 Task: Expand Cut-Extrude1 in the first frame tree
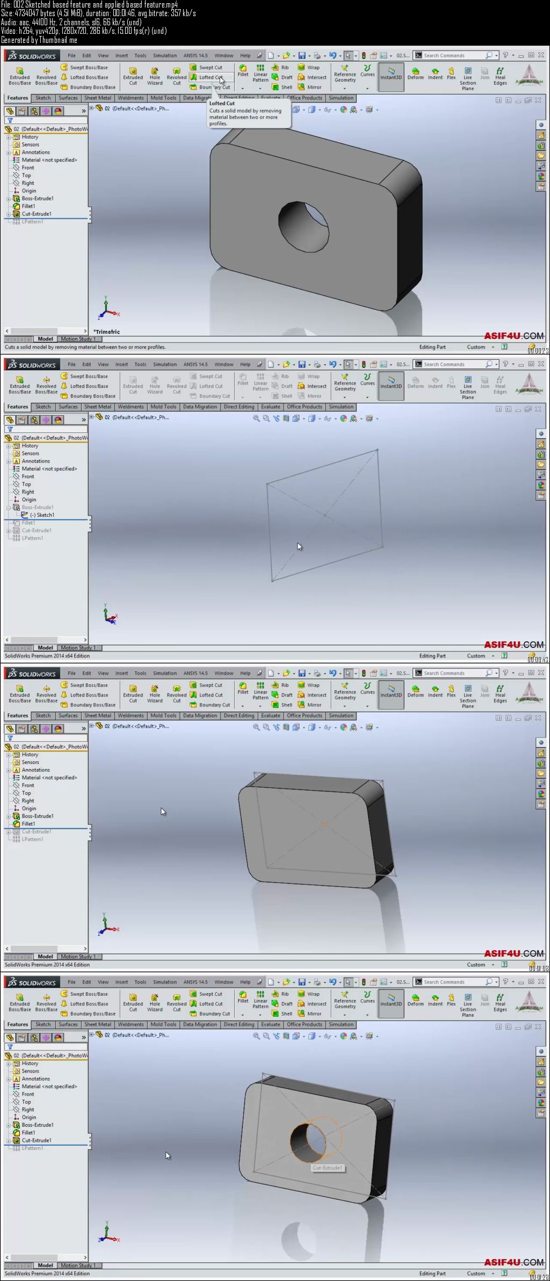(9, 214)
